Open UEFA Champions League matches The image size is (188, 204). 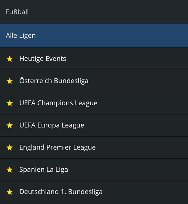(58, 103)
